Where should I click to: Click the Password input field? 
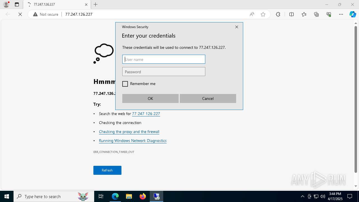[x=164, y=72]
